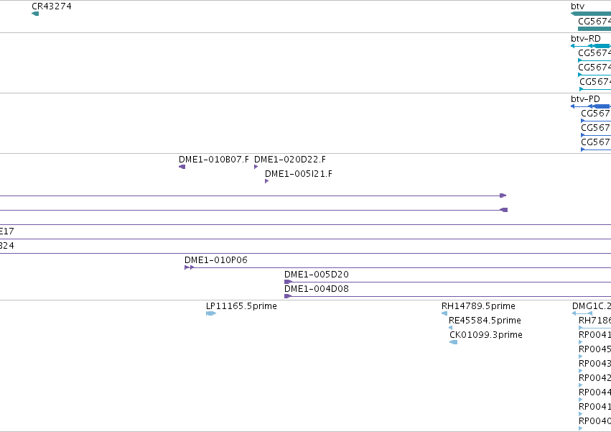Image resolution: width=611 pixels, height=432 pixels.
Task: Open the DME1-010P06 label
Action: [216, 260]
